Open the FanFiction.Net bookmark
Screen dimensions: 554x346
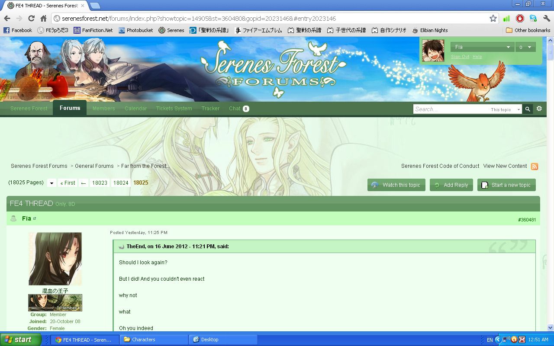point(93,30)
